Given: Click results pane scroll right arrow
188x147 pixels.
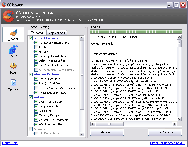Looking at the screenshot, I should tap(174, 124).
